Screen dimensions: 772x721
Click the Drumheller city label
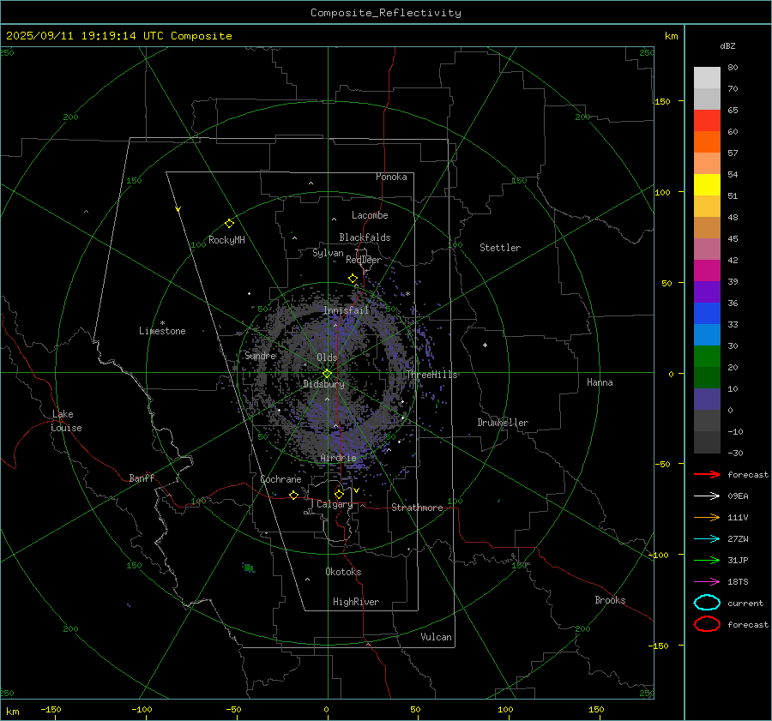(503, 423)
